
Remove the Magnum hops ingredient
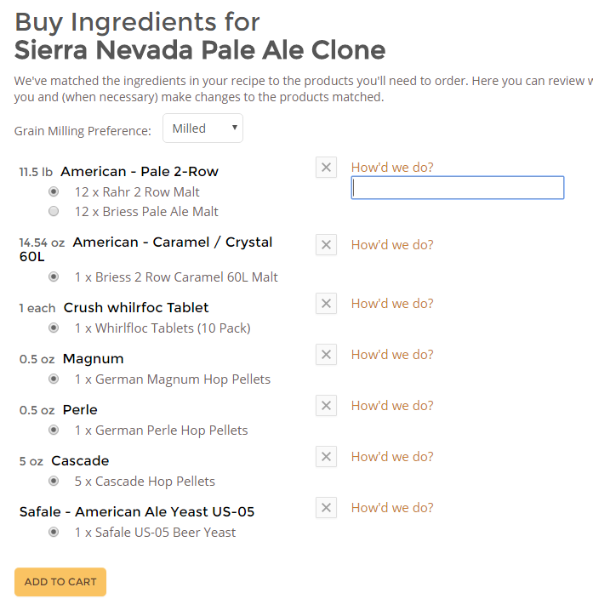[326, 355]
